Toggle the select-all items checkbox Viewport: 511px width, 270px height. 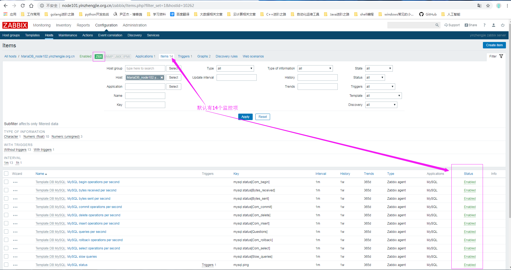point(6,173)
